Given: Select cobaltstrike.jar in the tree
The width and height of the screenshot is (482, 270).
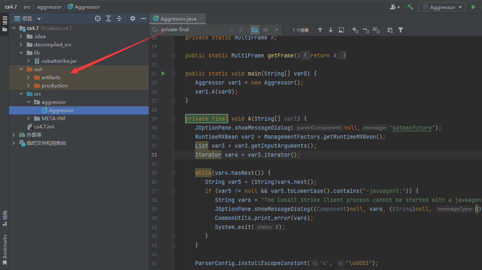Looking at the screenshot, I should pyautogui.click(x=79, y=61).
